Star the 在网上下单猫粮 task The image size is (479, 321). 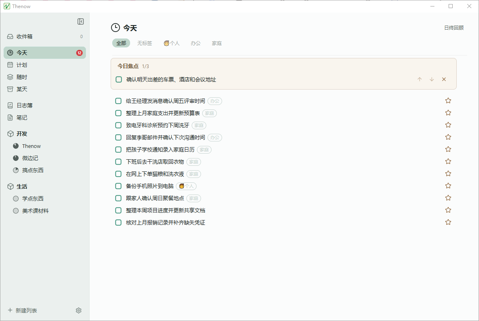(448, 173)
